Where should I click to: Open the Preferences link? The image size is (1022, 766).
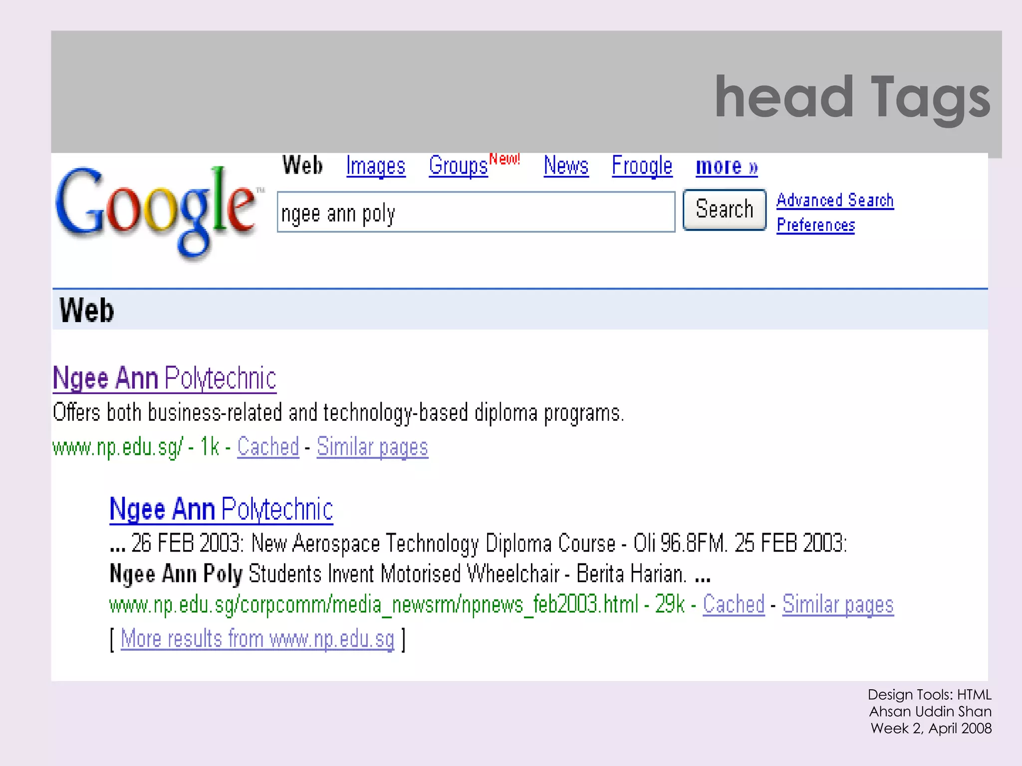tap(815, 225)
